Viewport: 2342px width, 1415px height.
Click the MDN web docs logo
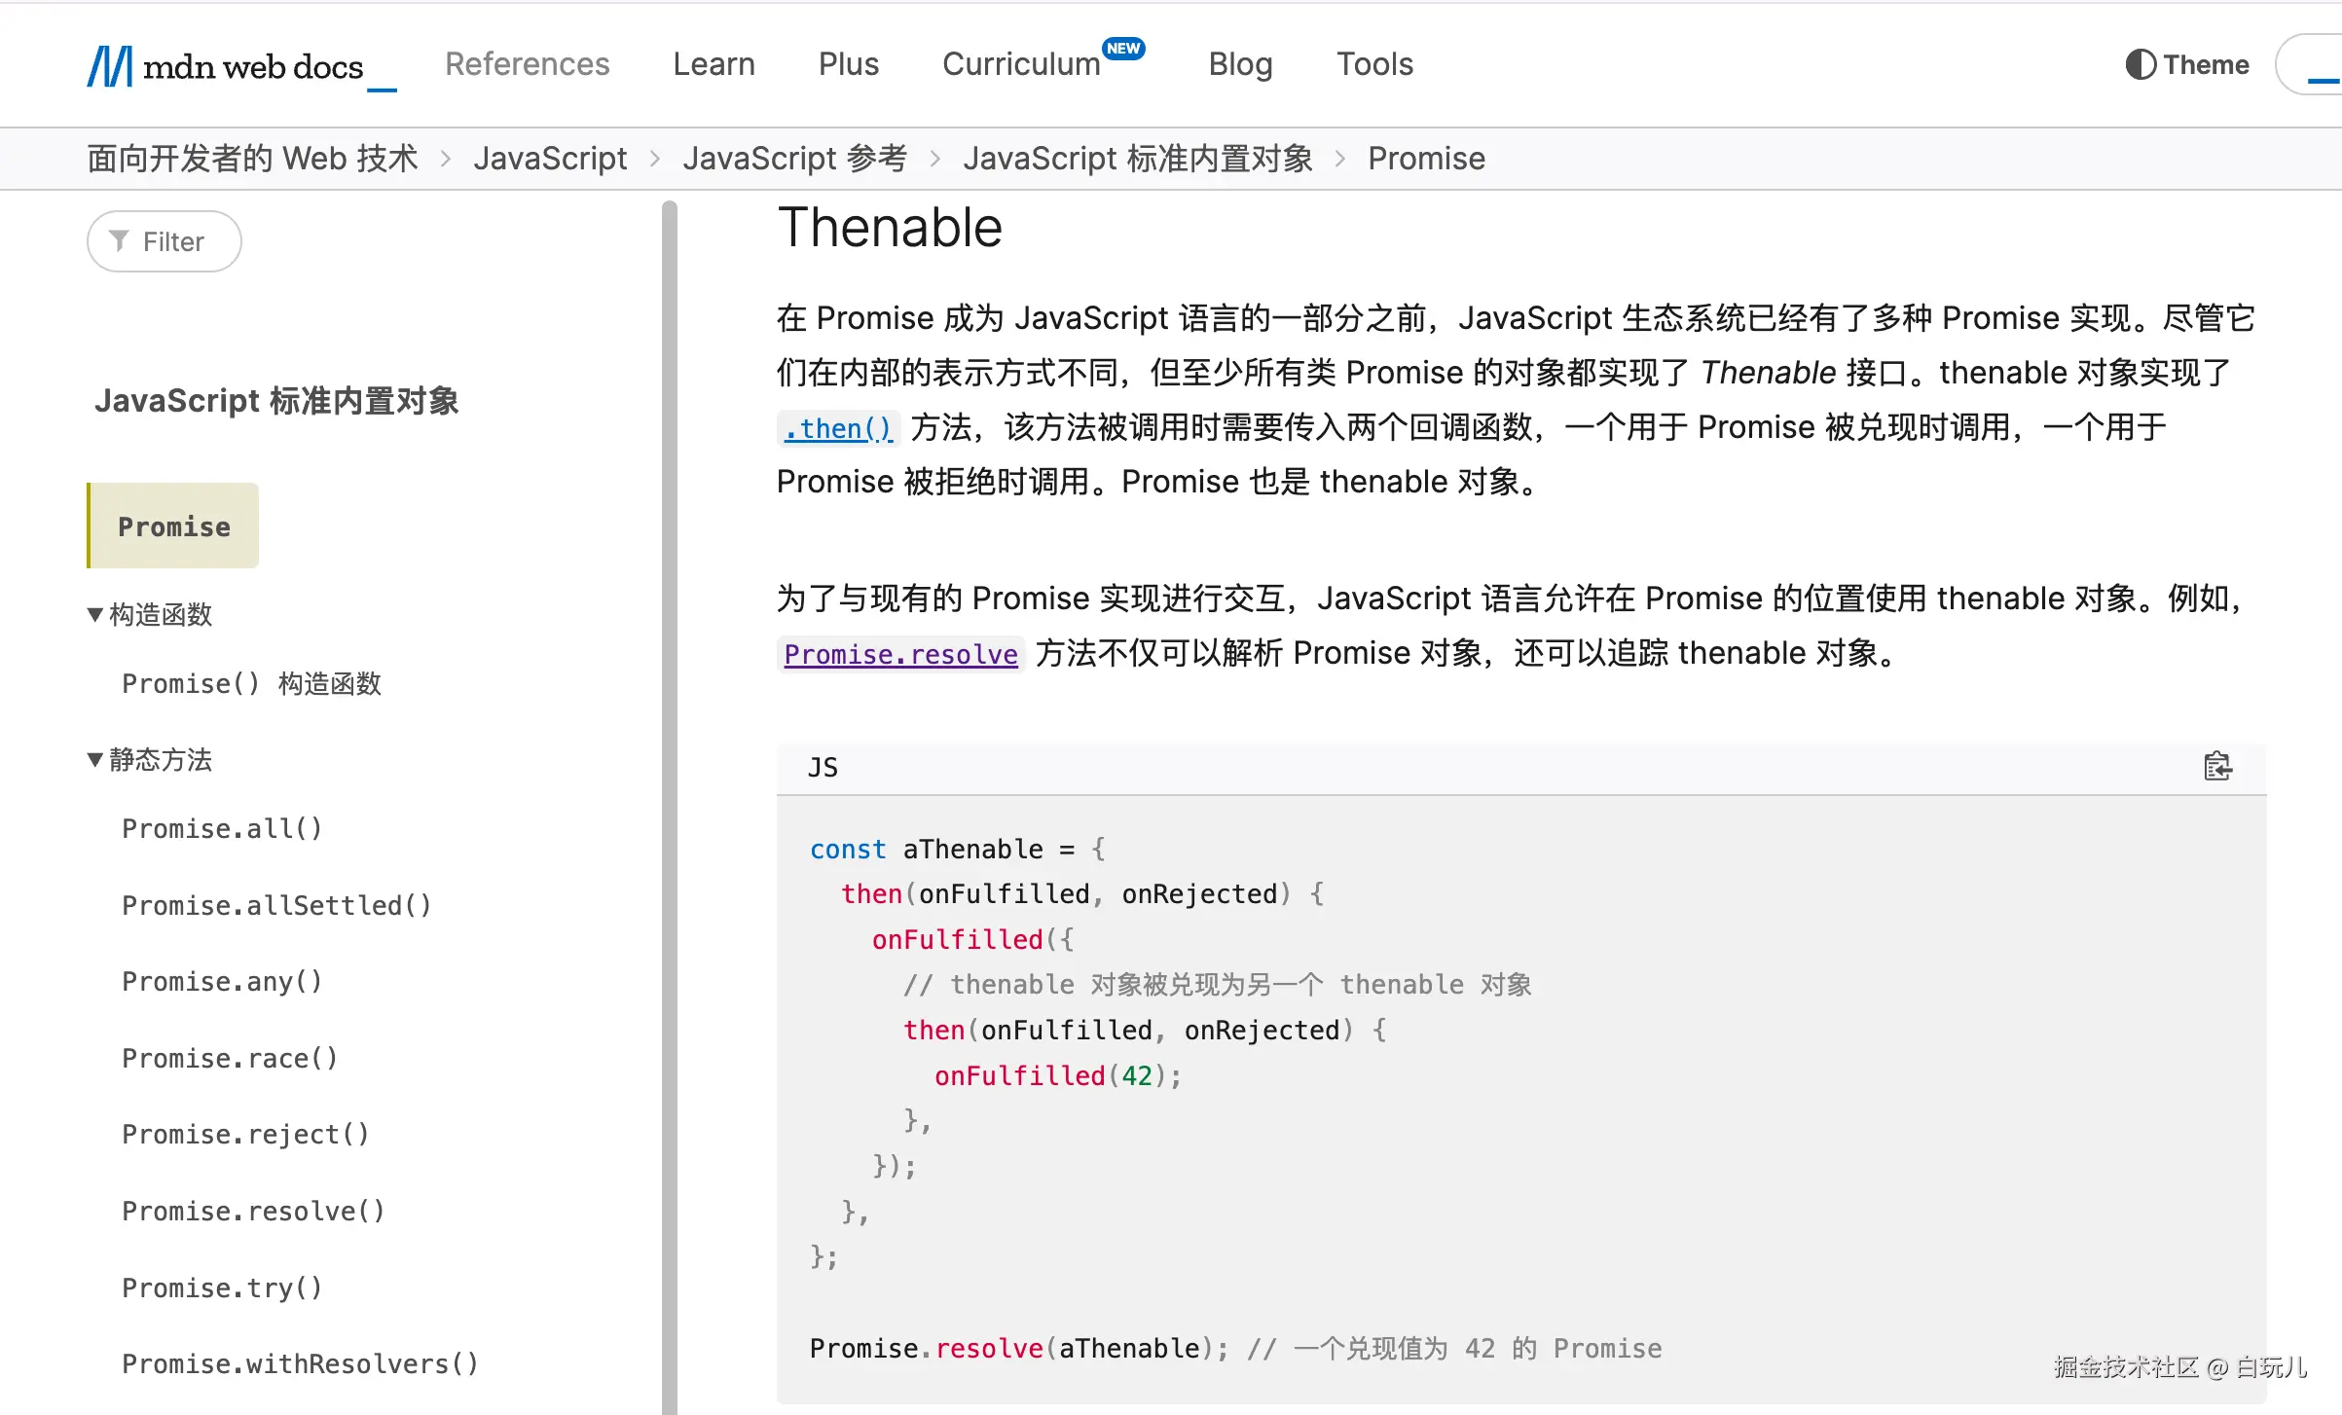(239, 66)
